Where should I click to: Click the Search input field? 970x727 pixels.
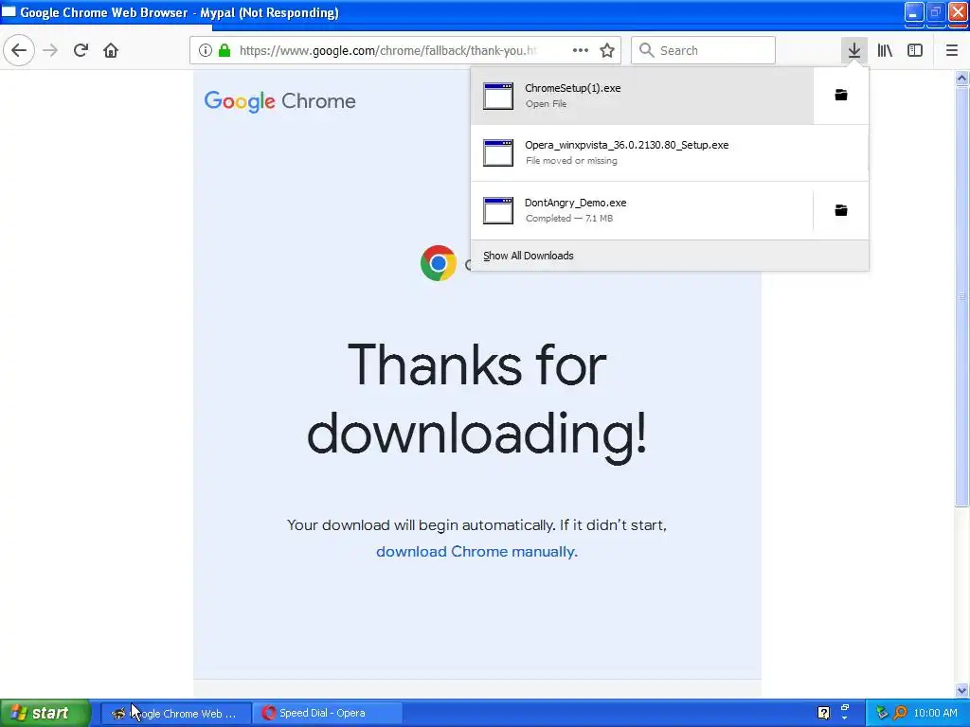click(x=703, y=50)
